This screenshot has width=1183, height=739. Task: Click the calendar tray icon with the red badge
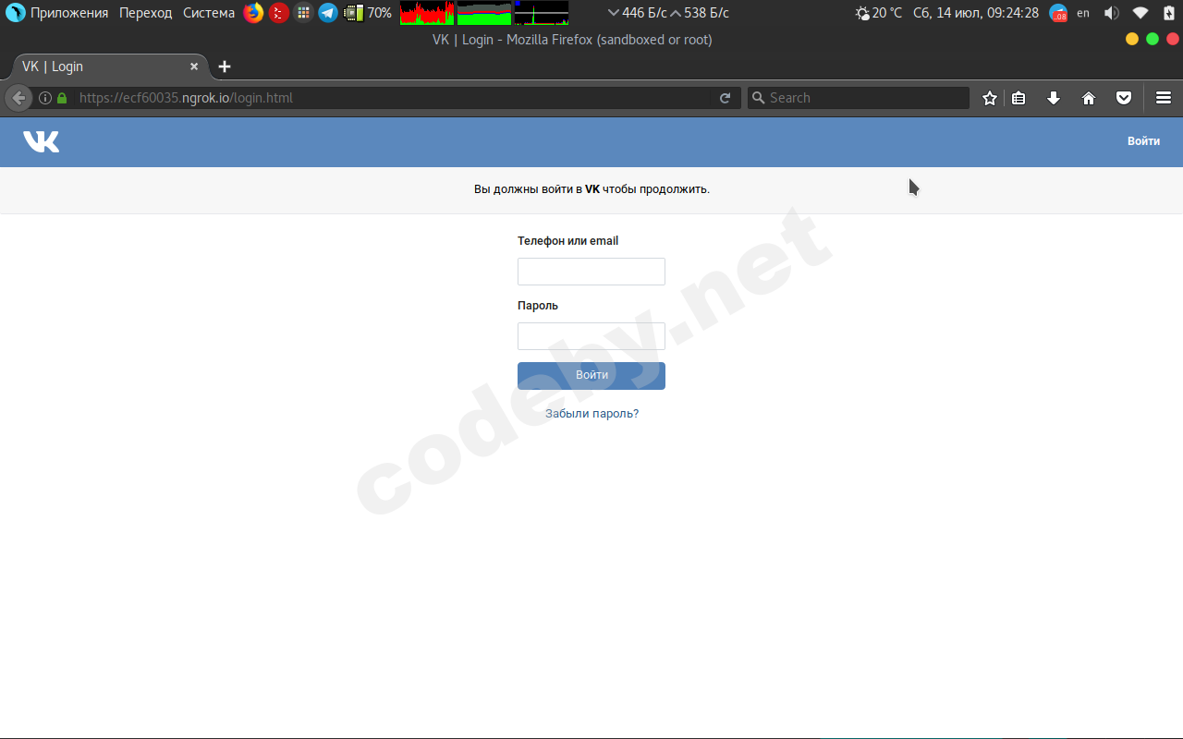coord(1058,13)
